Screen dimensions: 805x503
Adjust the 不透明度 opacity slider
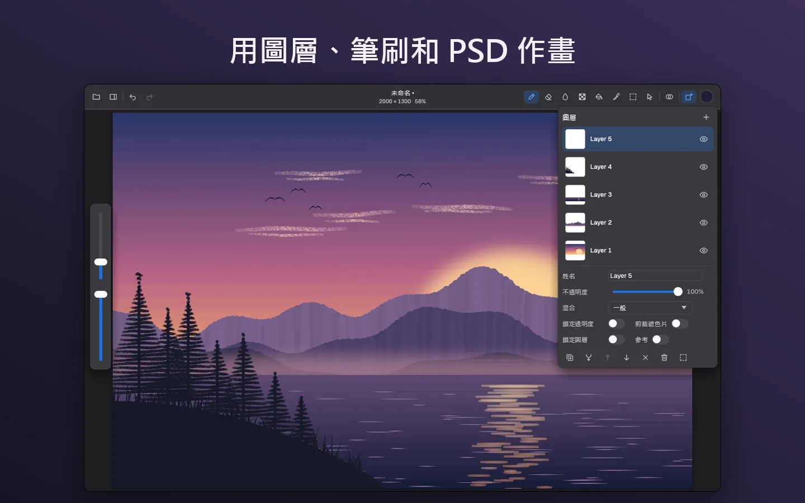(x=647, y=292)
